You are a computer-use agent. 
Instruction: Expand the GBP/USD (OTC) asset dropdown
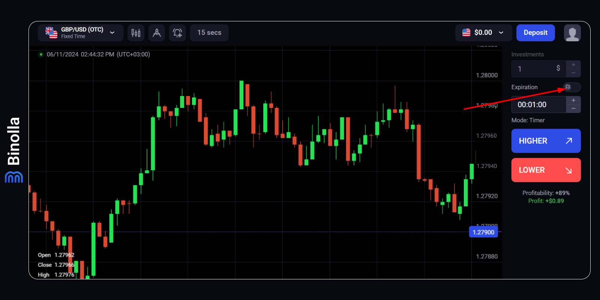112,33
